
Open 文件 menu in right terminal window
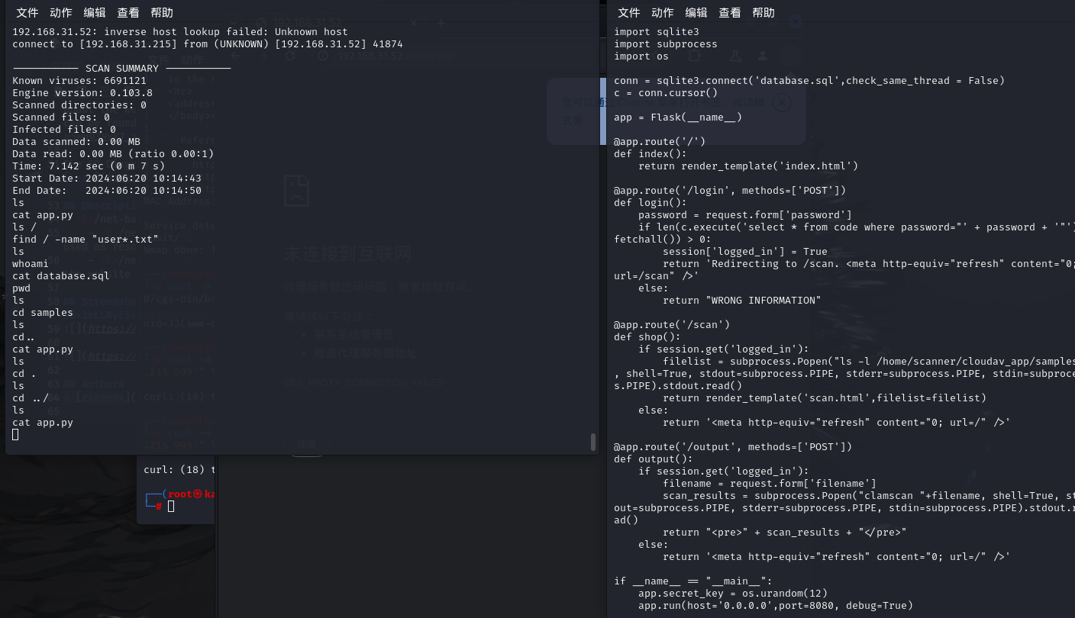pos(629,13)
